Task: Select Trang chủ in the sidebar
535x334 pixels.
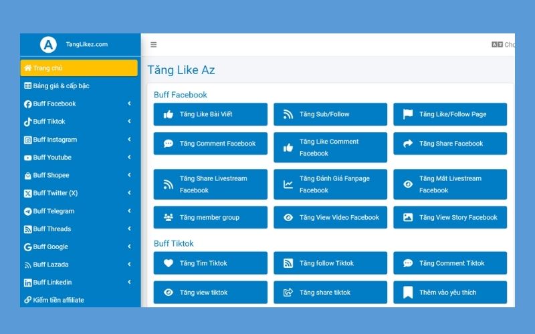Action: 79,68
